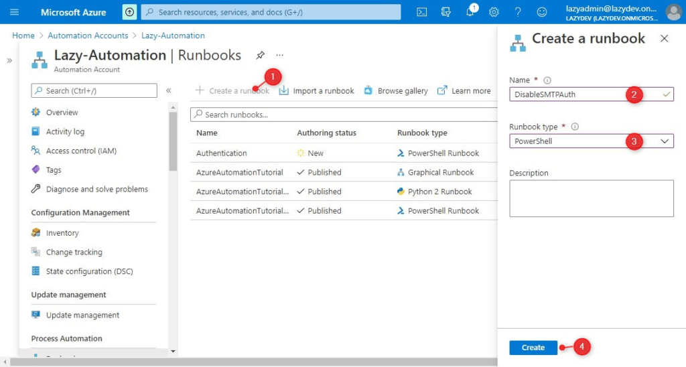Click the sidebar Search (Ctrl+/) field
Screen dimensions: 686x367
[x=94, y=90]
